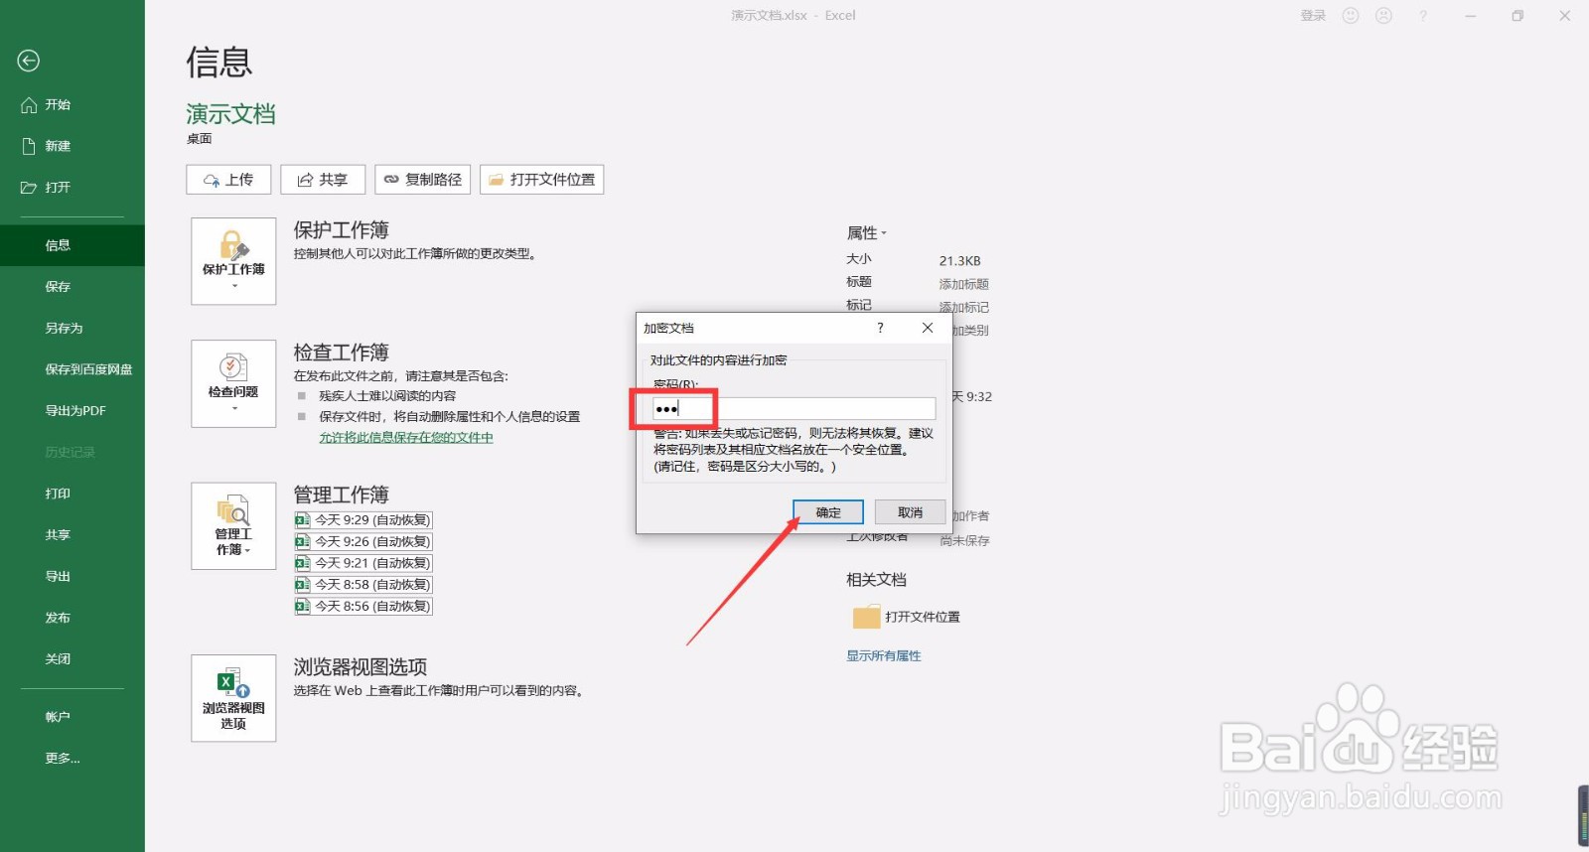Open the Manage Workbook (管理工作簿) dropdown

pos(233,526)
